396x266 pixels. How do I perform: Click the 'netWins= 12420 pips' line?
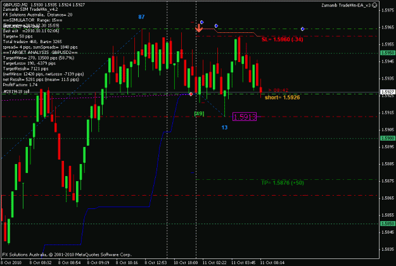[43, 74]
